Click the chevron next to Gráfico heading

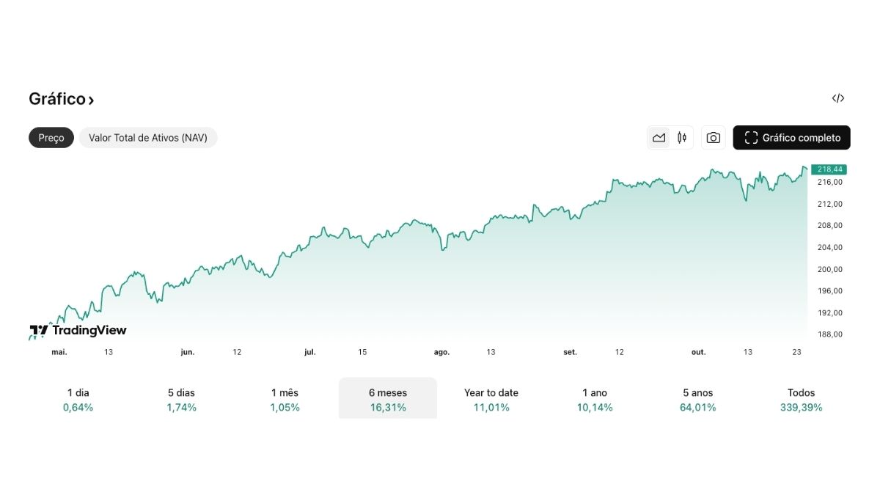click(x=91, y=99)
